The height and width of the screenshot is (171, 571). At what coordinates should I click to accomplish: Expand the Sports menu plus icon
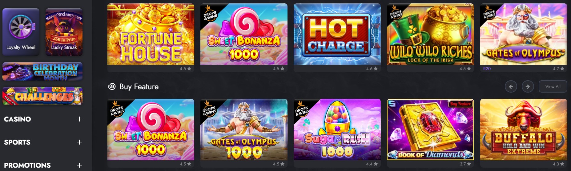click(79, 142)
